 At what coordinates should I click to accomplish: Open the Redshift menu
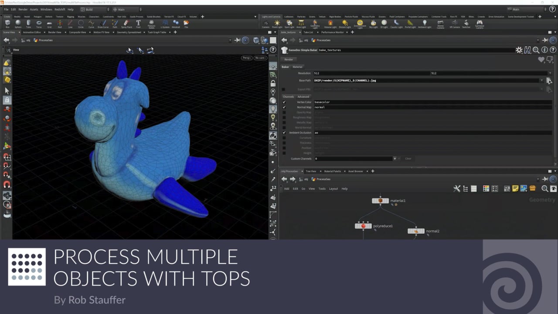[60, 9]
